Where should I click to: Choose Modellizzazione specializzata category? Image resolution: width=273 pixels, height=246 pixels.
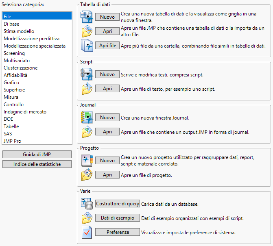click(x=37, y=46)
